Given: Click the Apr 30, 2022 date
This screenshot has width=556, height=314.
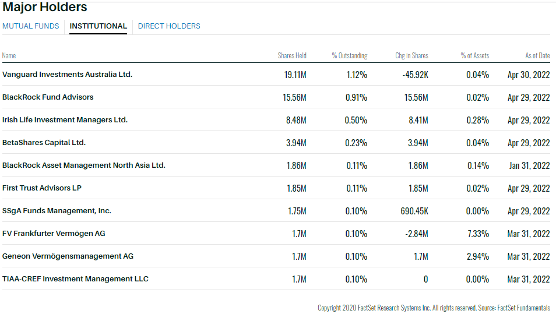Looking at the screenshot, I should tap(529, 75).
